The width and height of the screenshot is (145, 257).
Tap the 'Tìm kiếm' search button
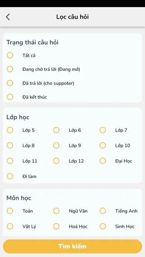pos(72,246)
